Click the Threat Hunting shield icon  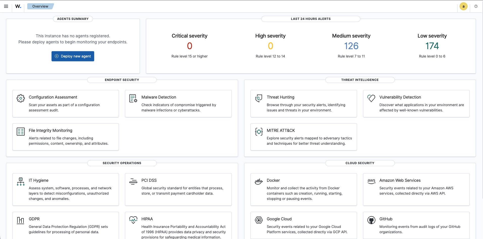[x=259, y=98]
